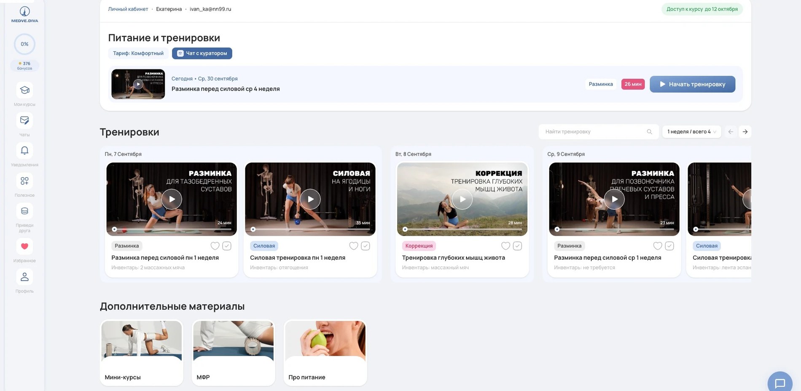The width and height of the screenshot is (801, 391).
Task: Click the Доступ к курсу до 12 октября badge
Action: coord(702,9)
